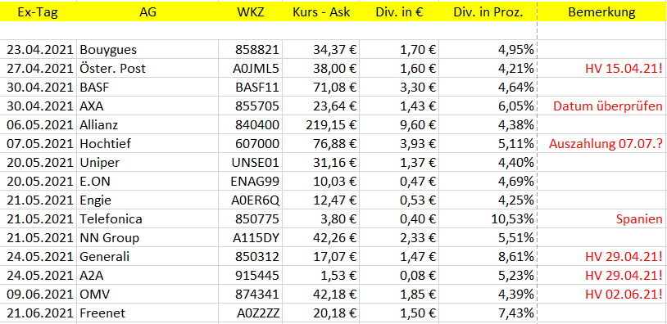Image resolution: width=667 pixels, height=324 pixels.
Task: Select percentage cell 8,61%
Action: coord(488,256)
